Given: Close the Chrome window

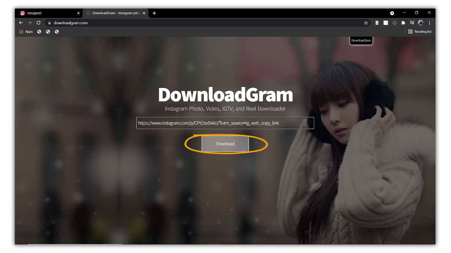Looking at the screenshot, I should pyautogui.click(x=429, y=13).
